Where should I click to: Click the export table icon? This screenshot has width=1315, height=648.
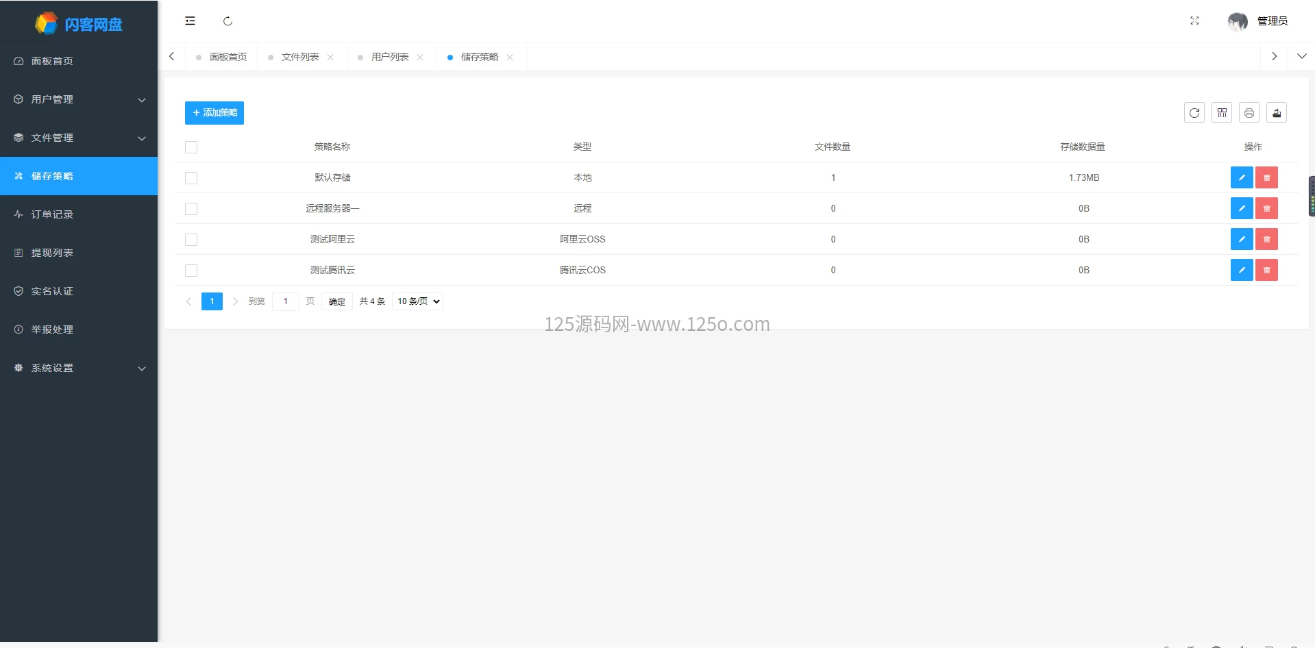(1276, 113)
